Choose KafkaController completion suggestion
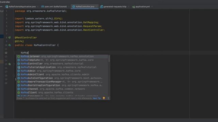This screenshot has width=218, height=122. (x=62, y=64)
